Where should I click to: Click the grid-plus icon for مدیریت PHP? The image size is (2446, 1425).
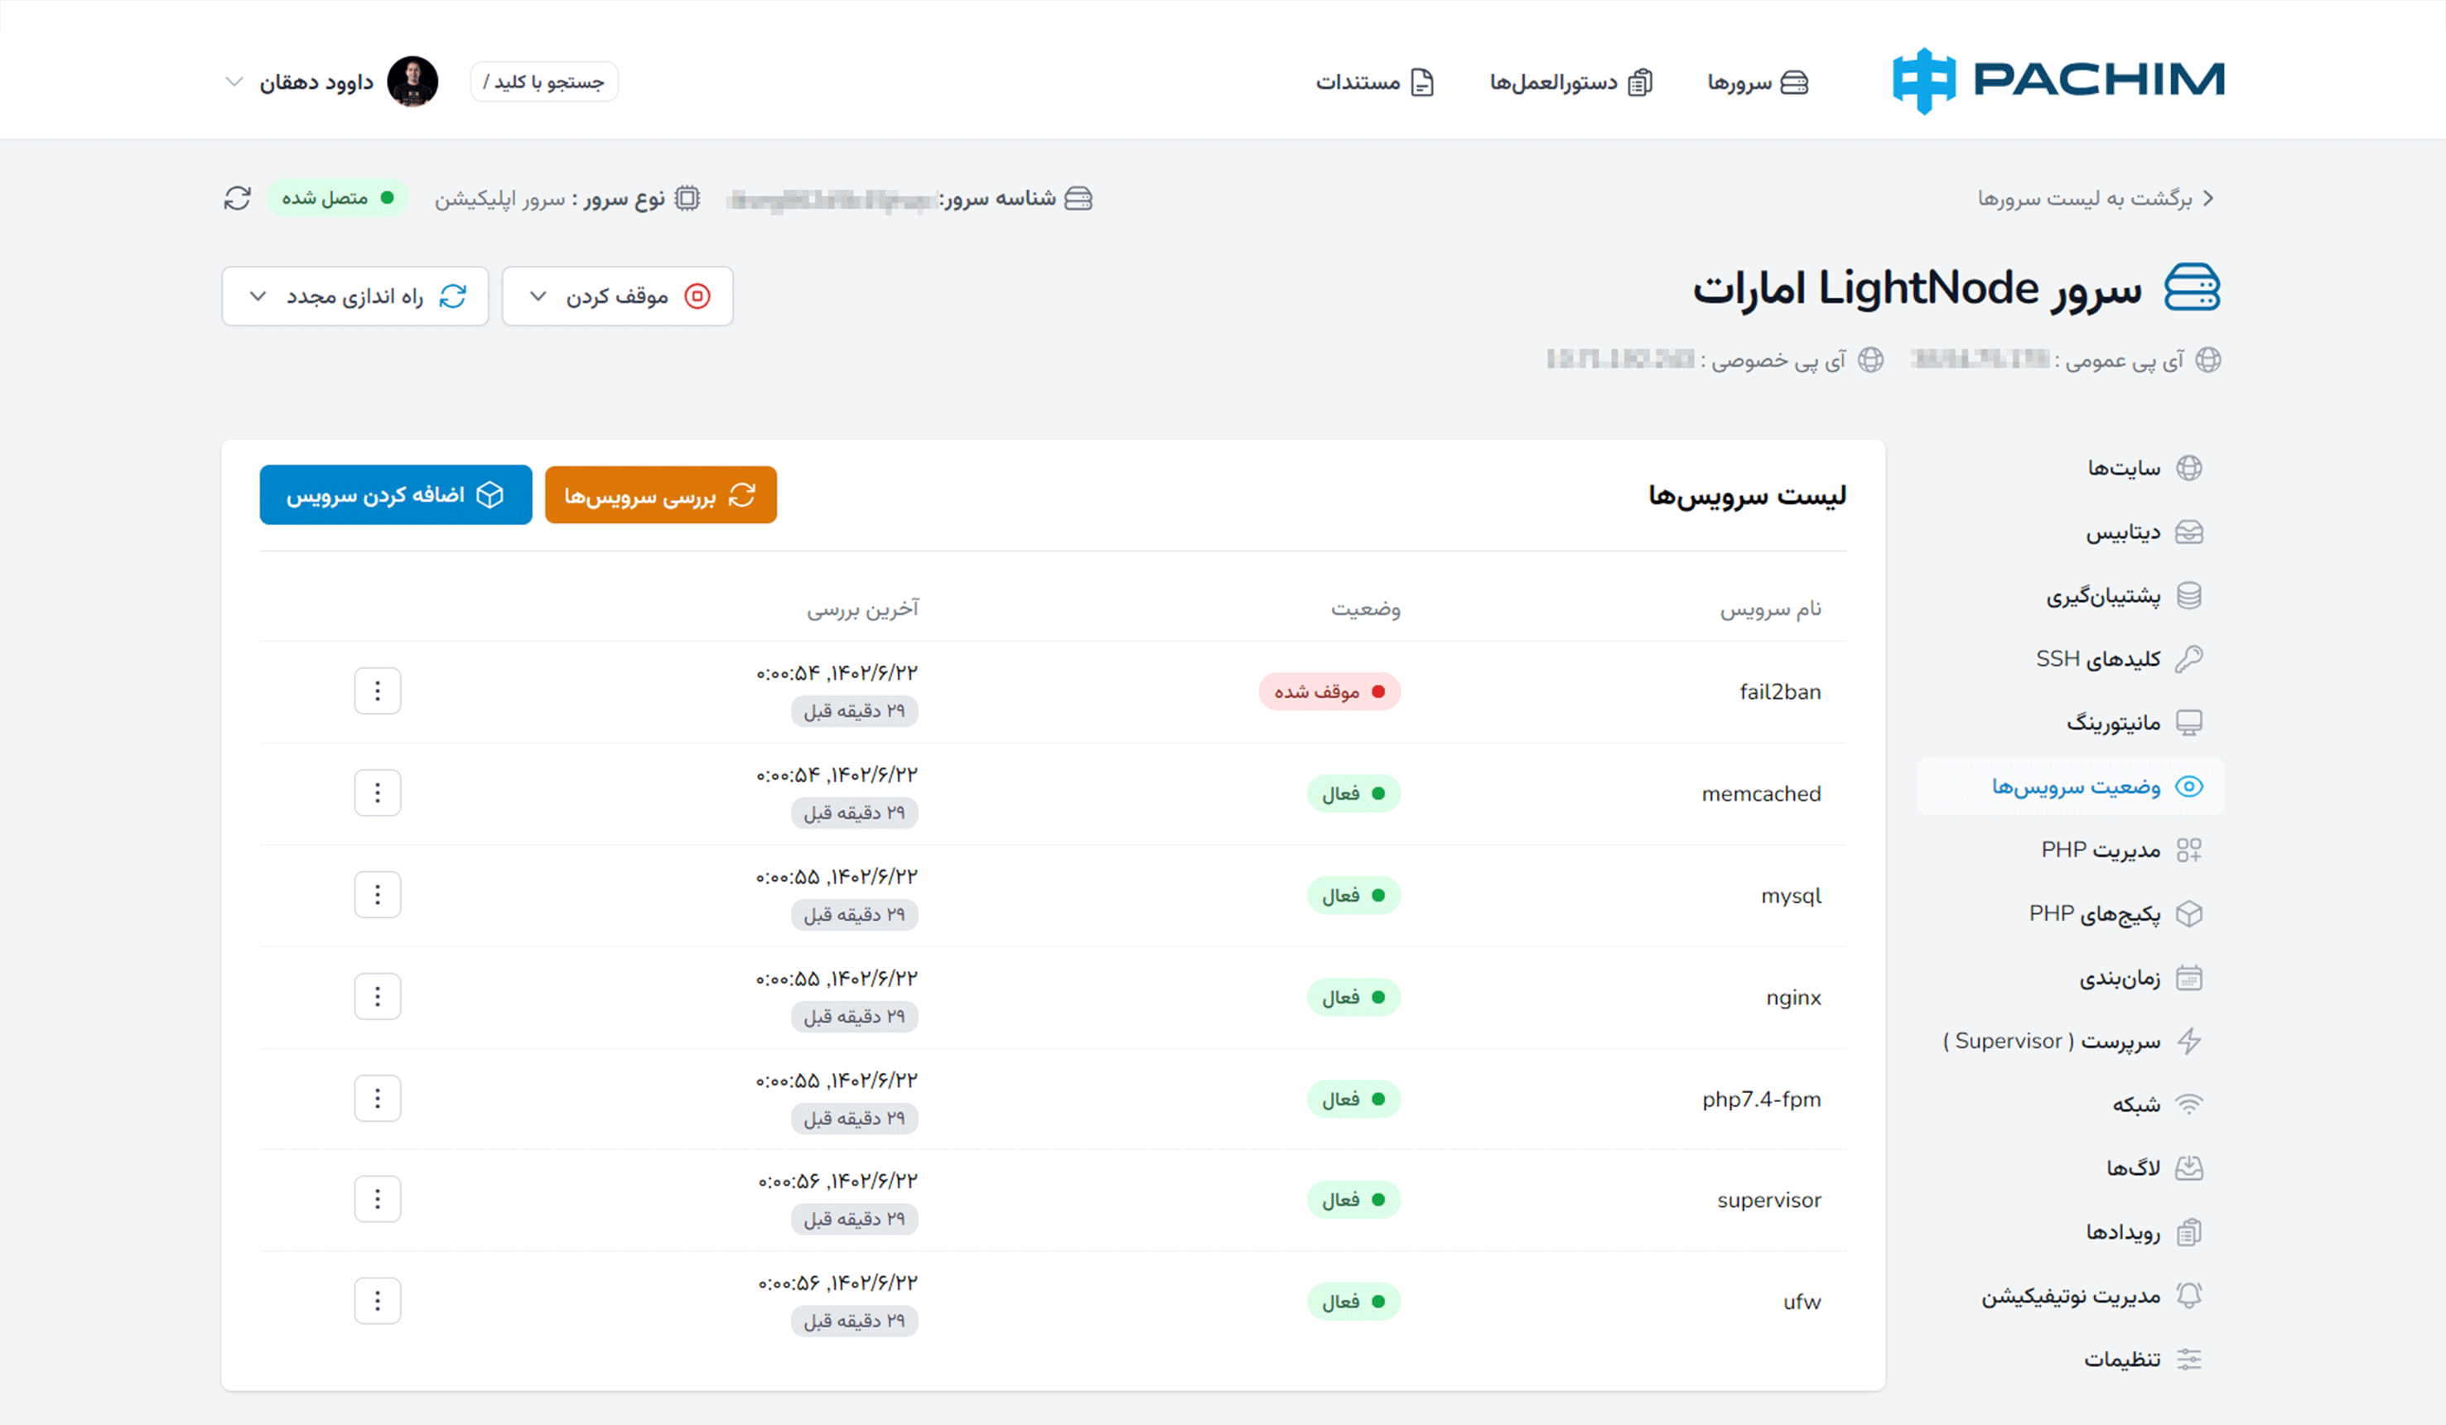pyautogui.click(x=2188, y=850)
